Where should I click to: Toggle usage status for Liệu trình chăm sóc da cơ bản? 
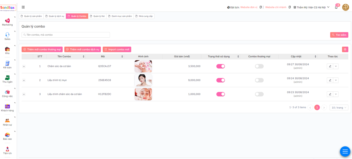click(x=221, y=94)
